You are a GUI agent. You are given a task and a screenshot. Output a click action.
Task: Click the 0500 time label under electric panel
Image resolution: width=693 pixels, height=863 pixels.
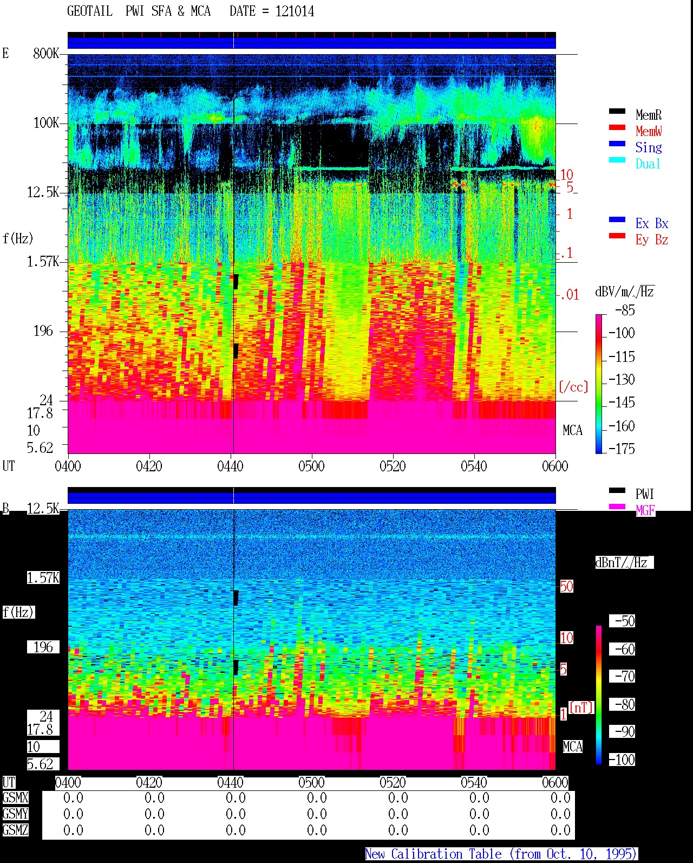(311, 466)
